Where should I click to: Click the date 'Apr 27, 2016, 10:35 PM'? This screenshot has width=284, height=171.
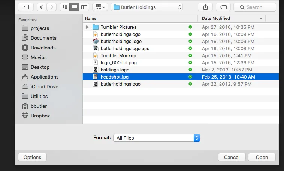click(228, 27)
